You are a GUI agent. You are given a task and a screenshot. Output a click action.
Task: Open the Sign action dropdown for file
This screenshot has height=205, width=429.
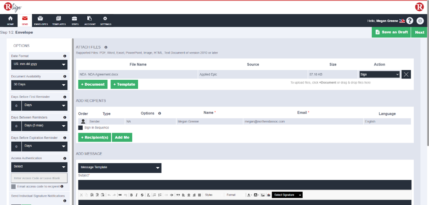pos(379,74)
